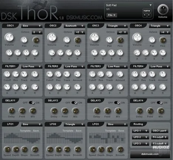Click the OSC2 Volume knob
This screenshot has height=160, width=173.
52,37
